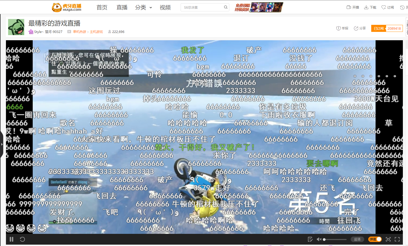This screenshot has width=408, height=246.
Task: Open the 视频 video section
Action: [165, 8]
